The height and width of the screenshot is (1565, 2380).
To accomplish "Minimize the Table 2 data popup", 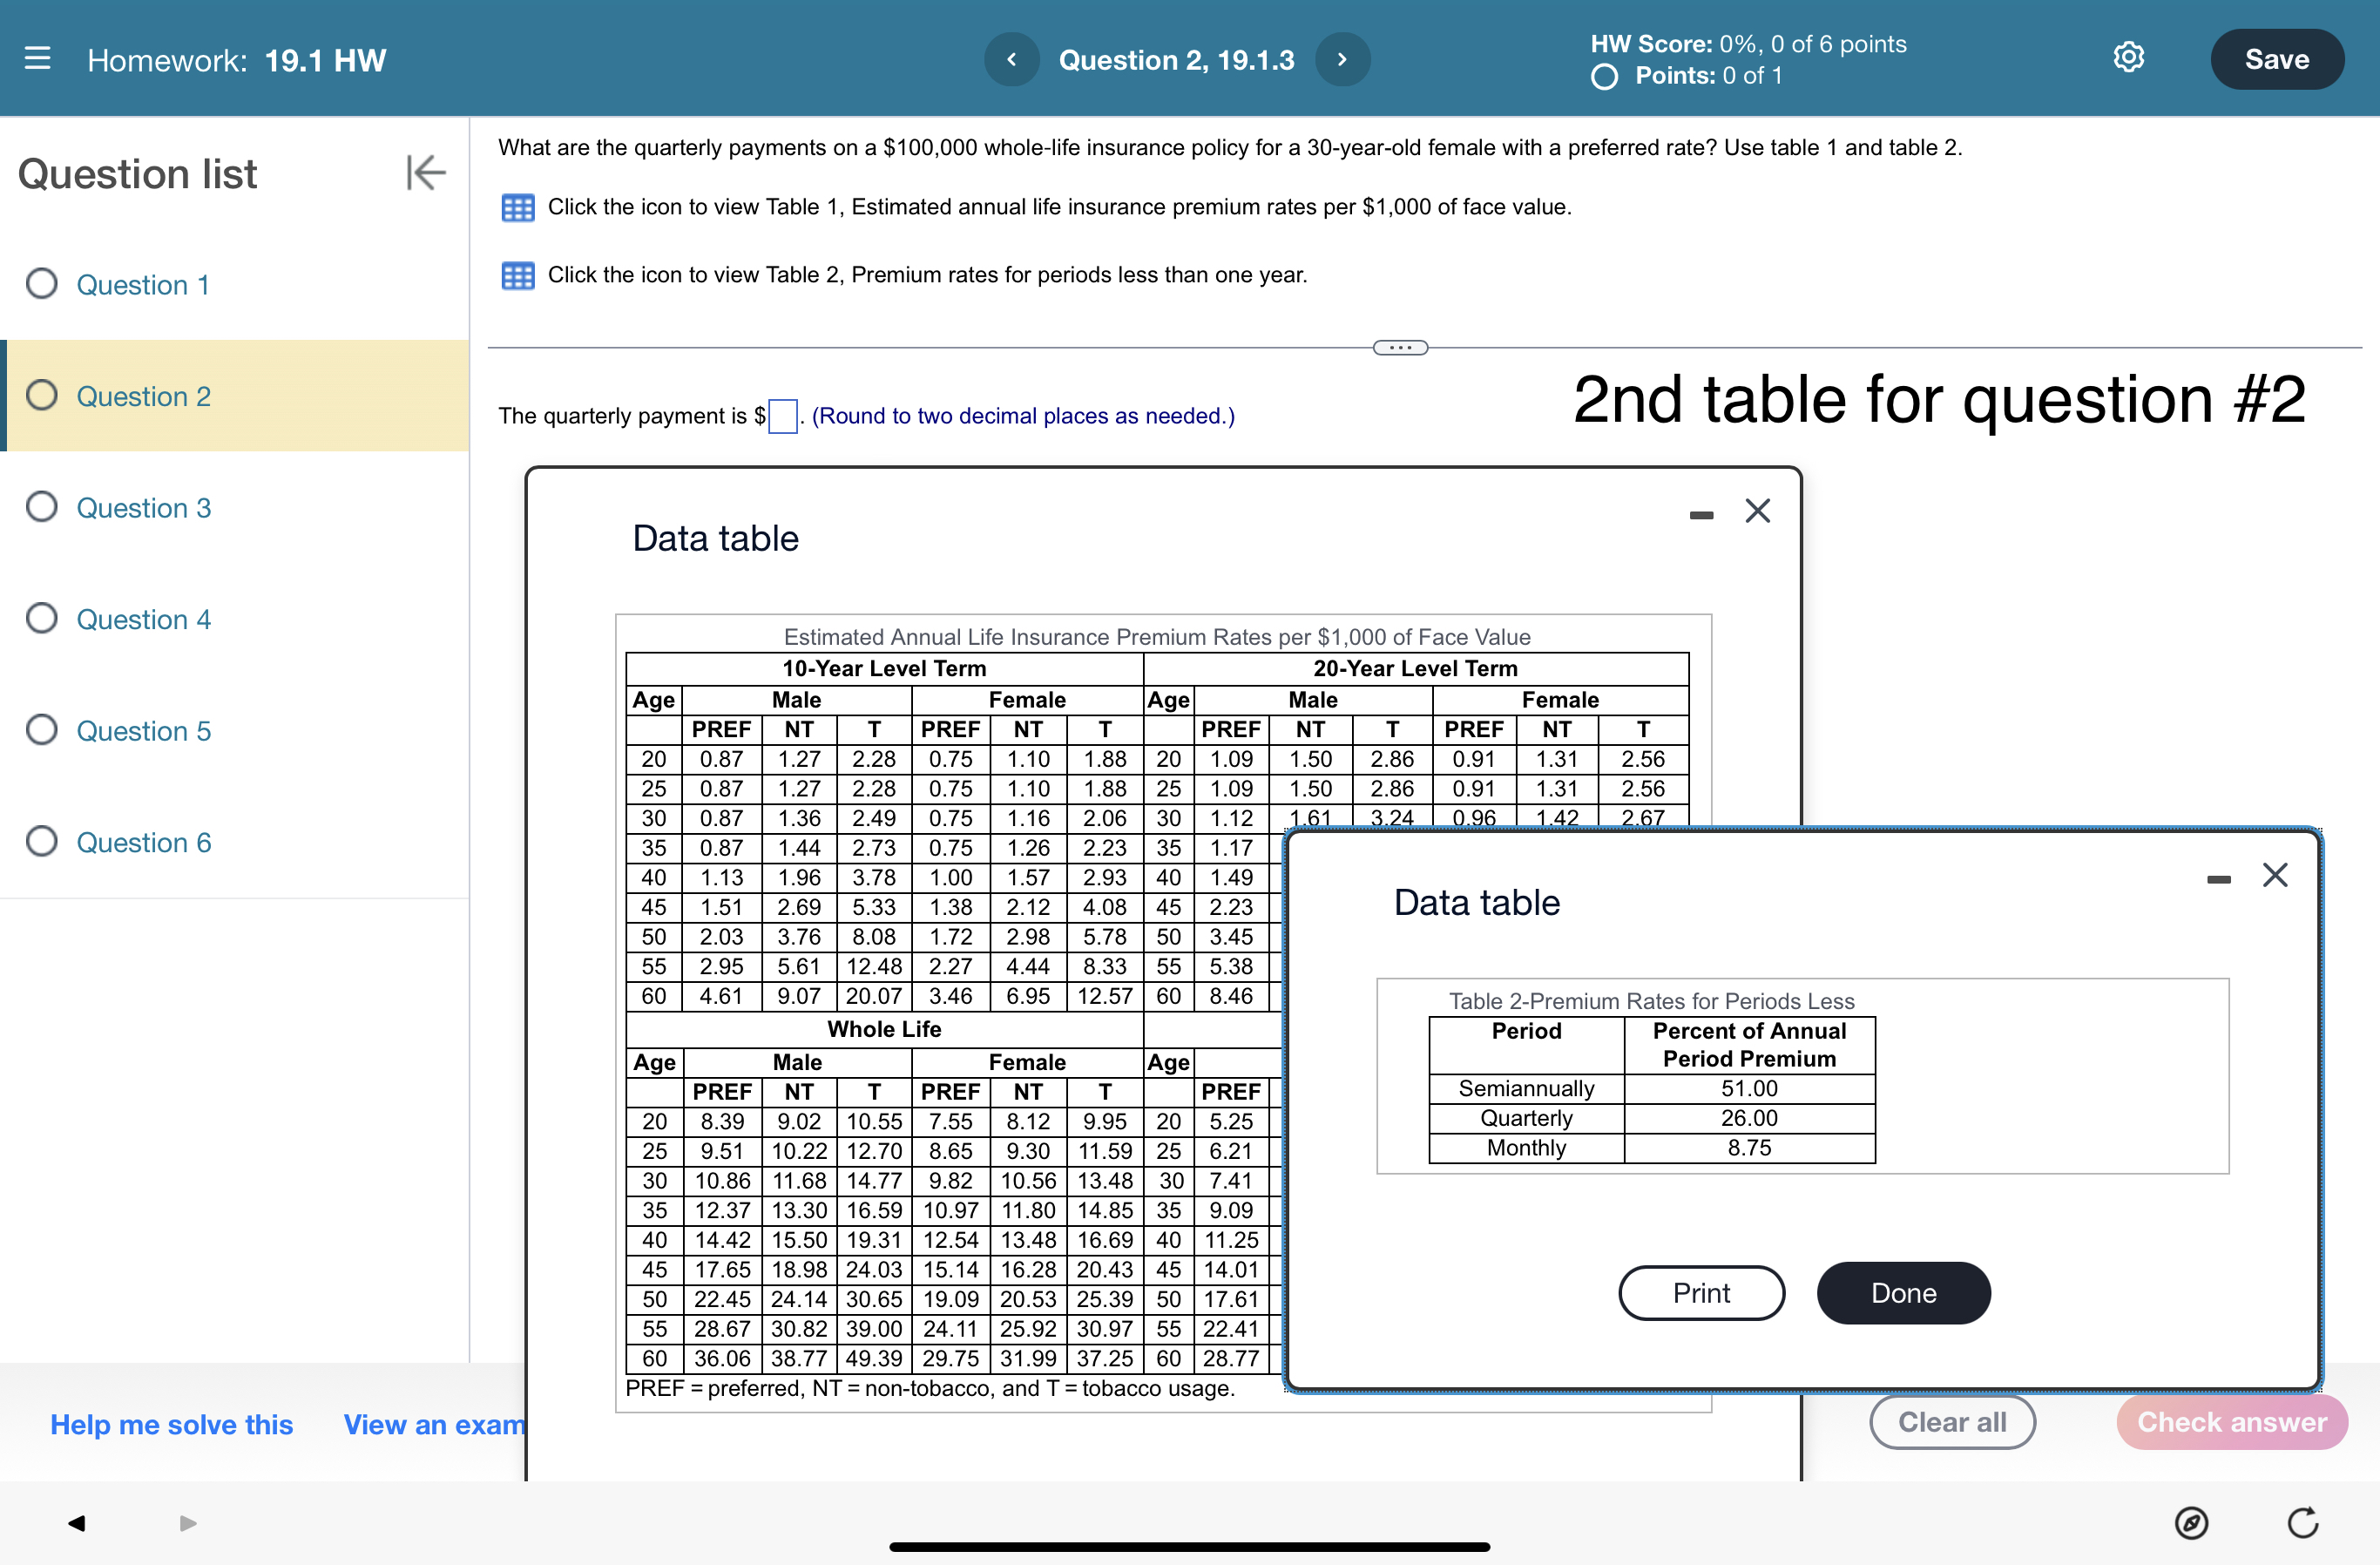I will tap(2218, 879).
